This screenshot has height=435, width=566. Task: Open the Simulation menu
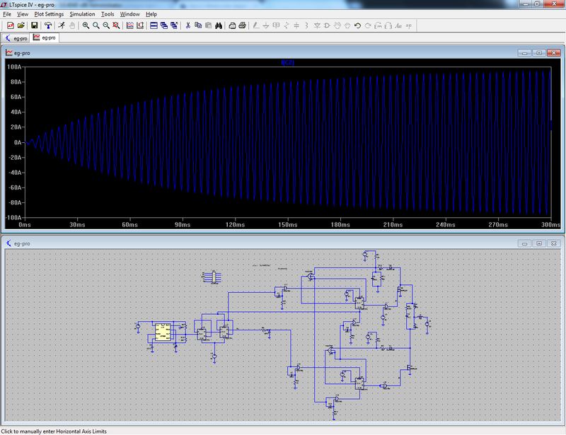point(82,14)
